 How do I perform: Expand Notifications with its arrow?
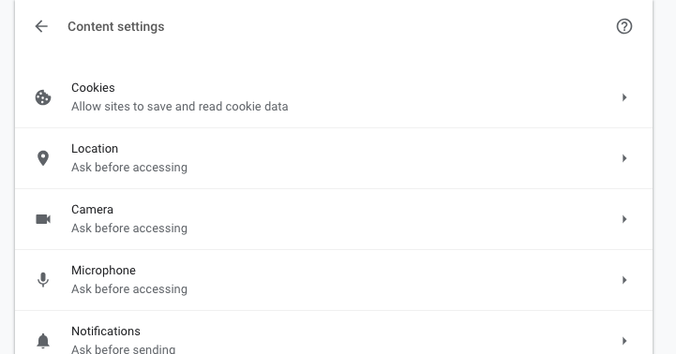click(624, 341)
